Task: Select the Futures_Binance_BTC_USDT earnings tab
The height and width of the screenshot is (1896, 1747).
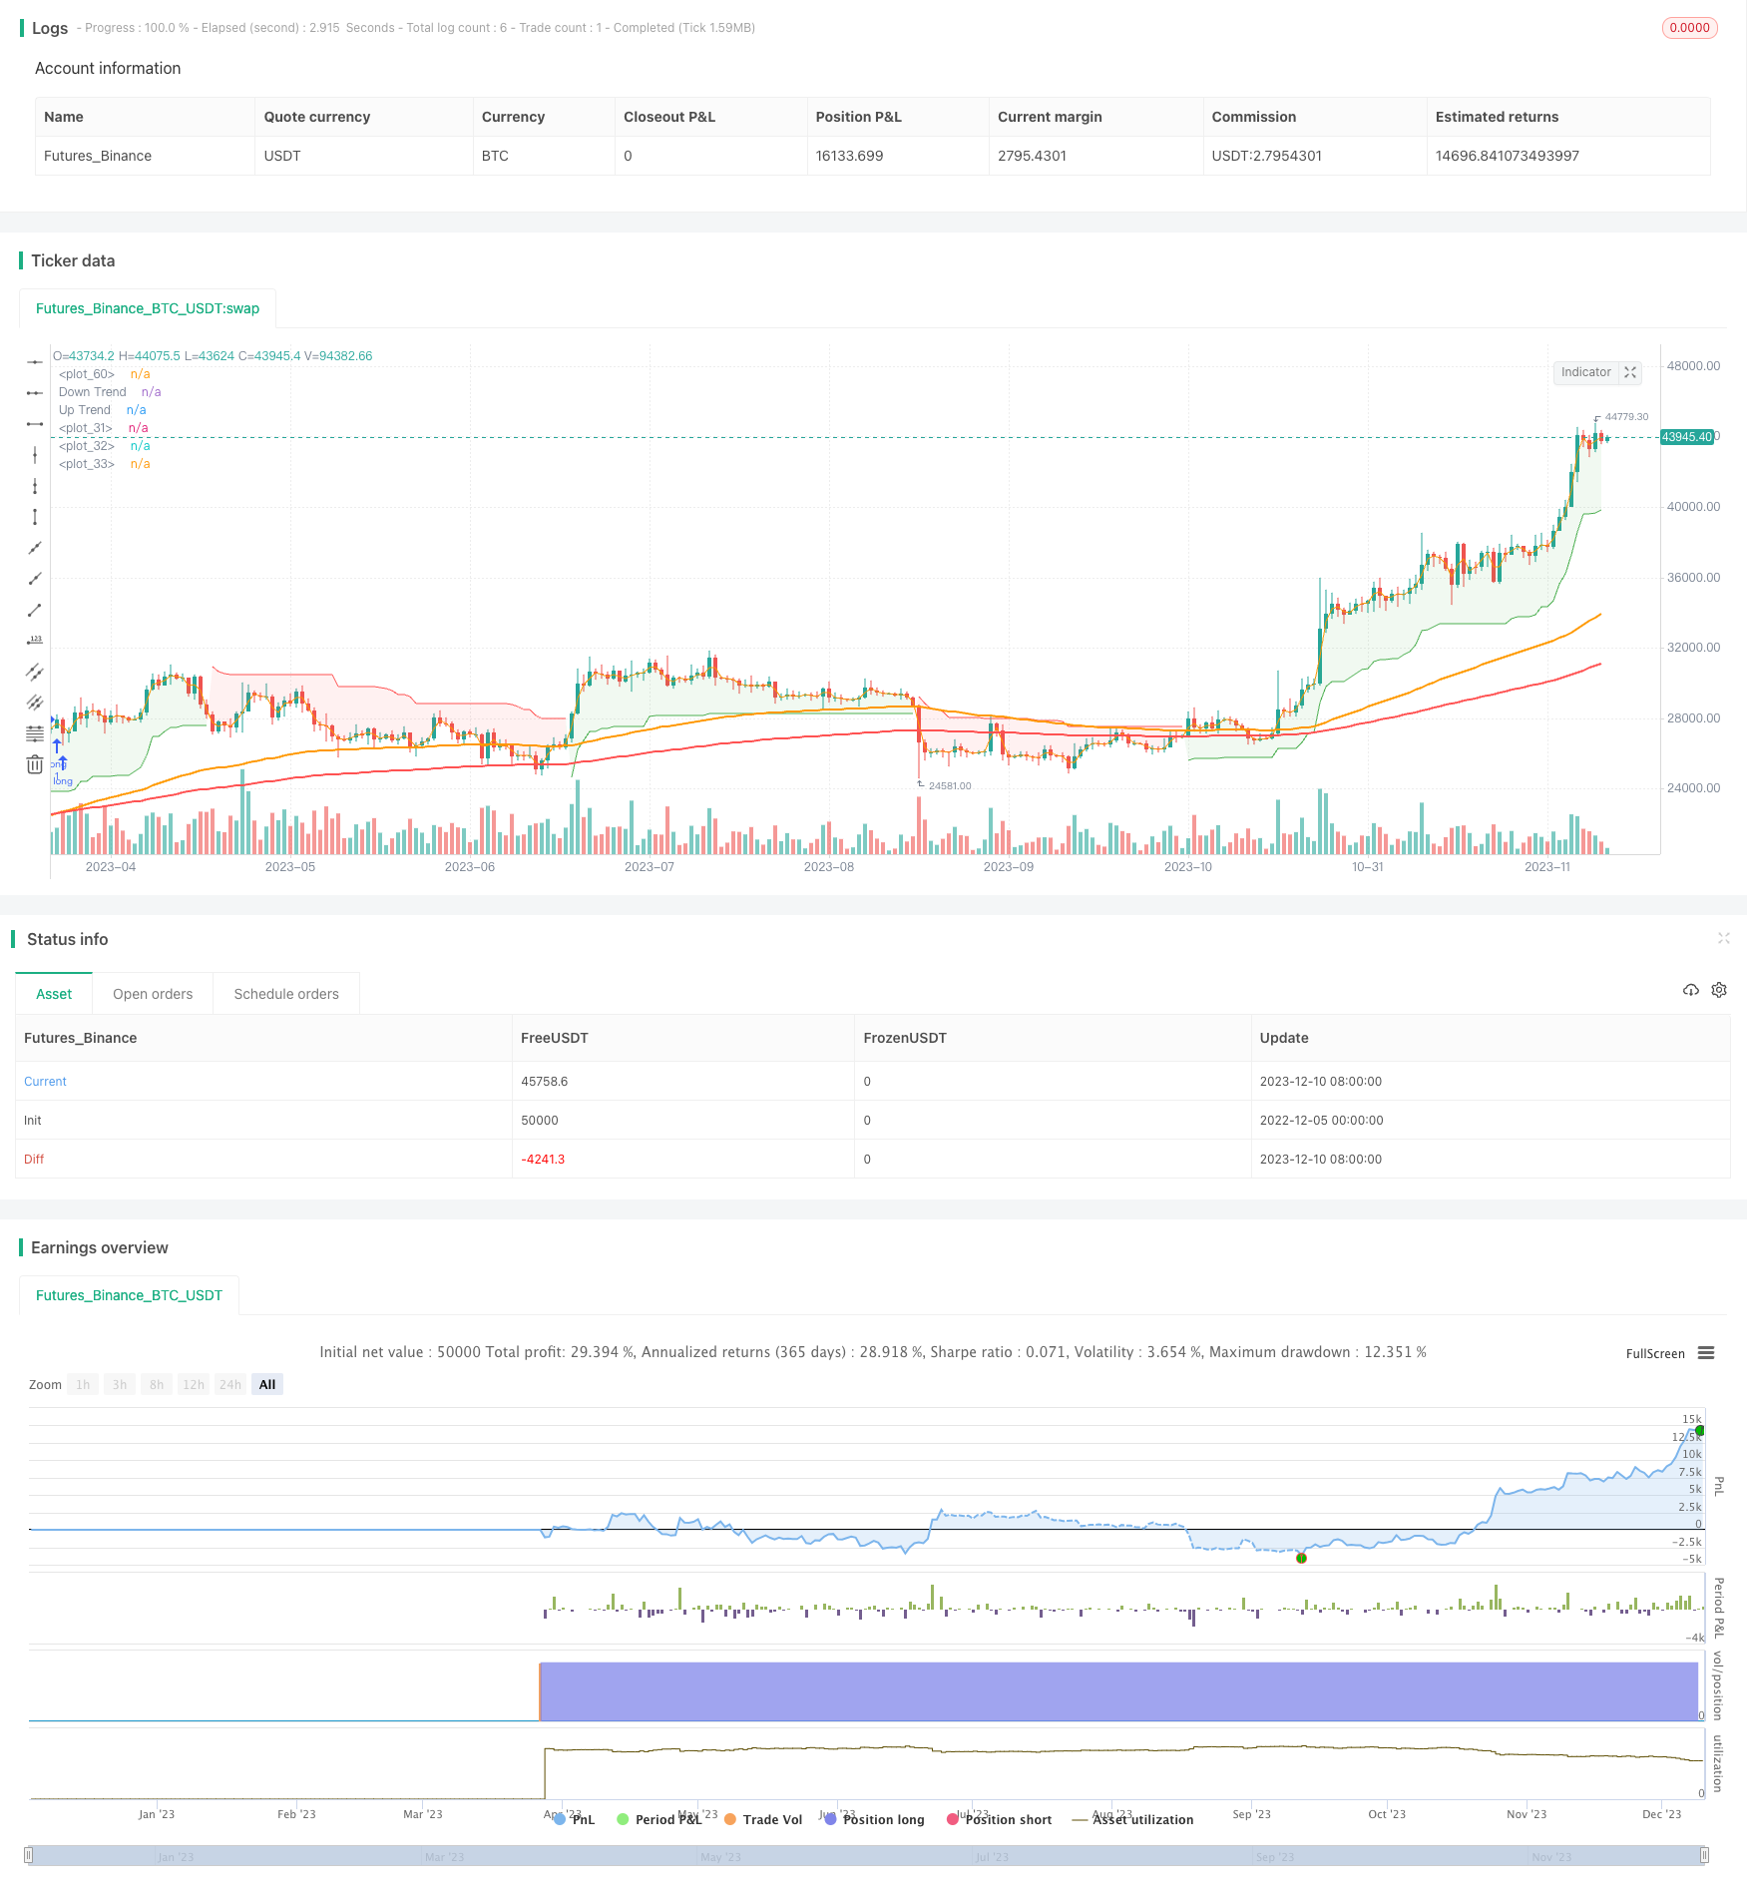Action: point(129,1295)
